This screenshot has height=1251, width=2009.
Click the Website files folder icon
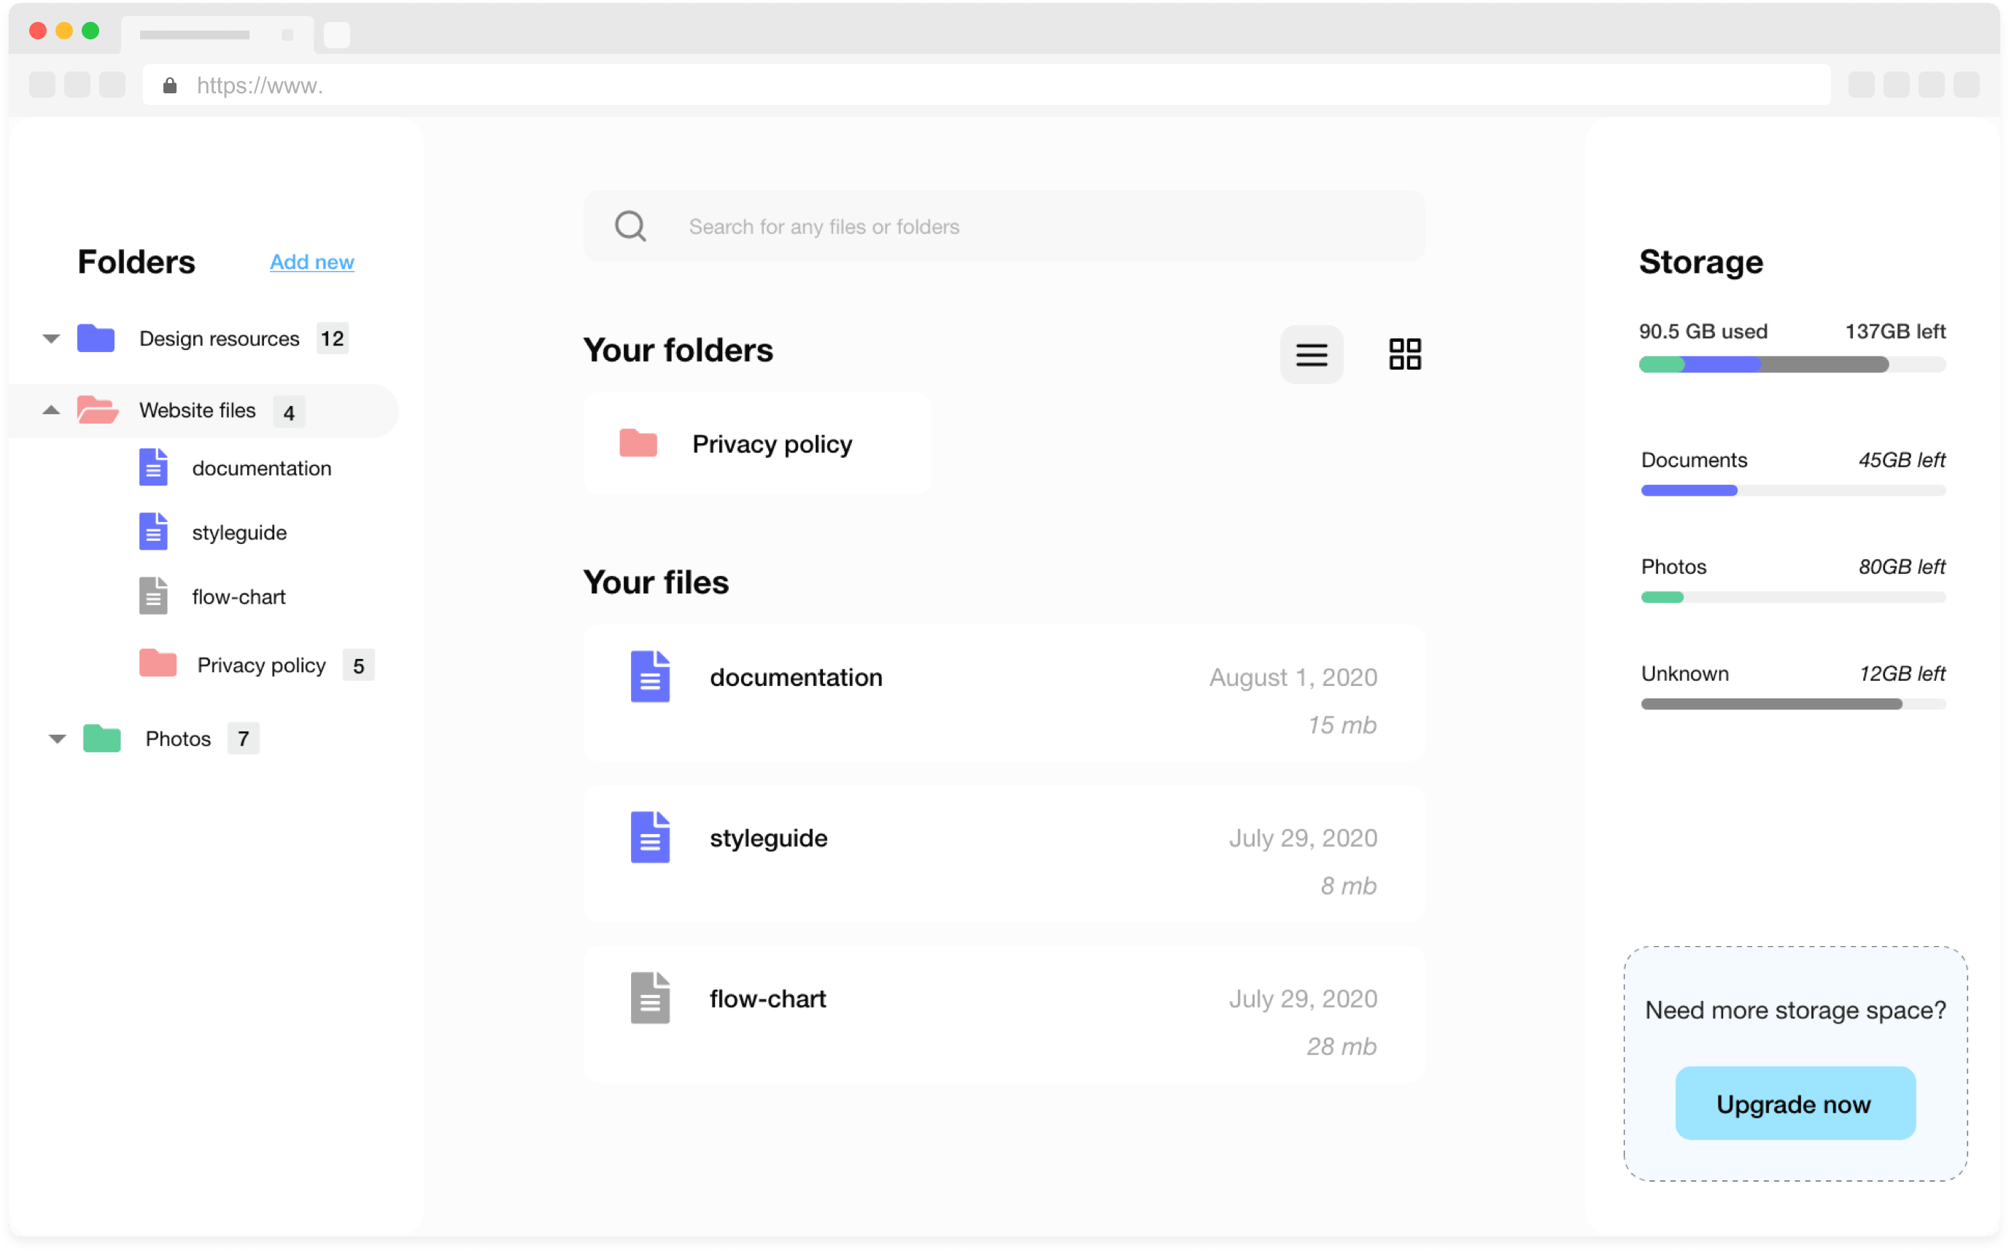(x=96, y=410)
